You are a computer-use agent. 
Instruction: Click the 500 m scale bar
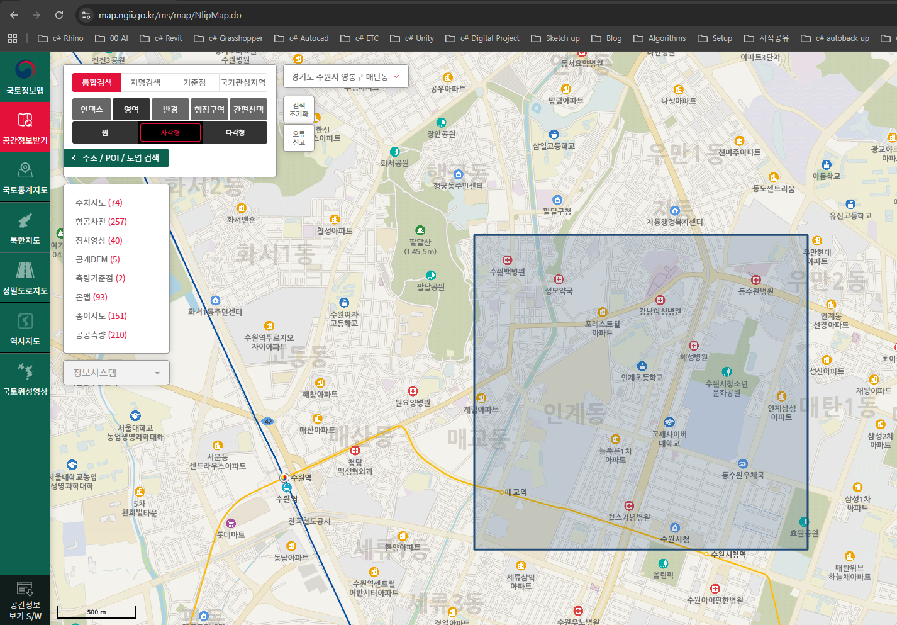click(96, 611)
